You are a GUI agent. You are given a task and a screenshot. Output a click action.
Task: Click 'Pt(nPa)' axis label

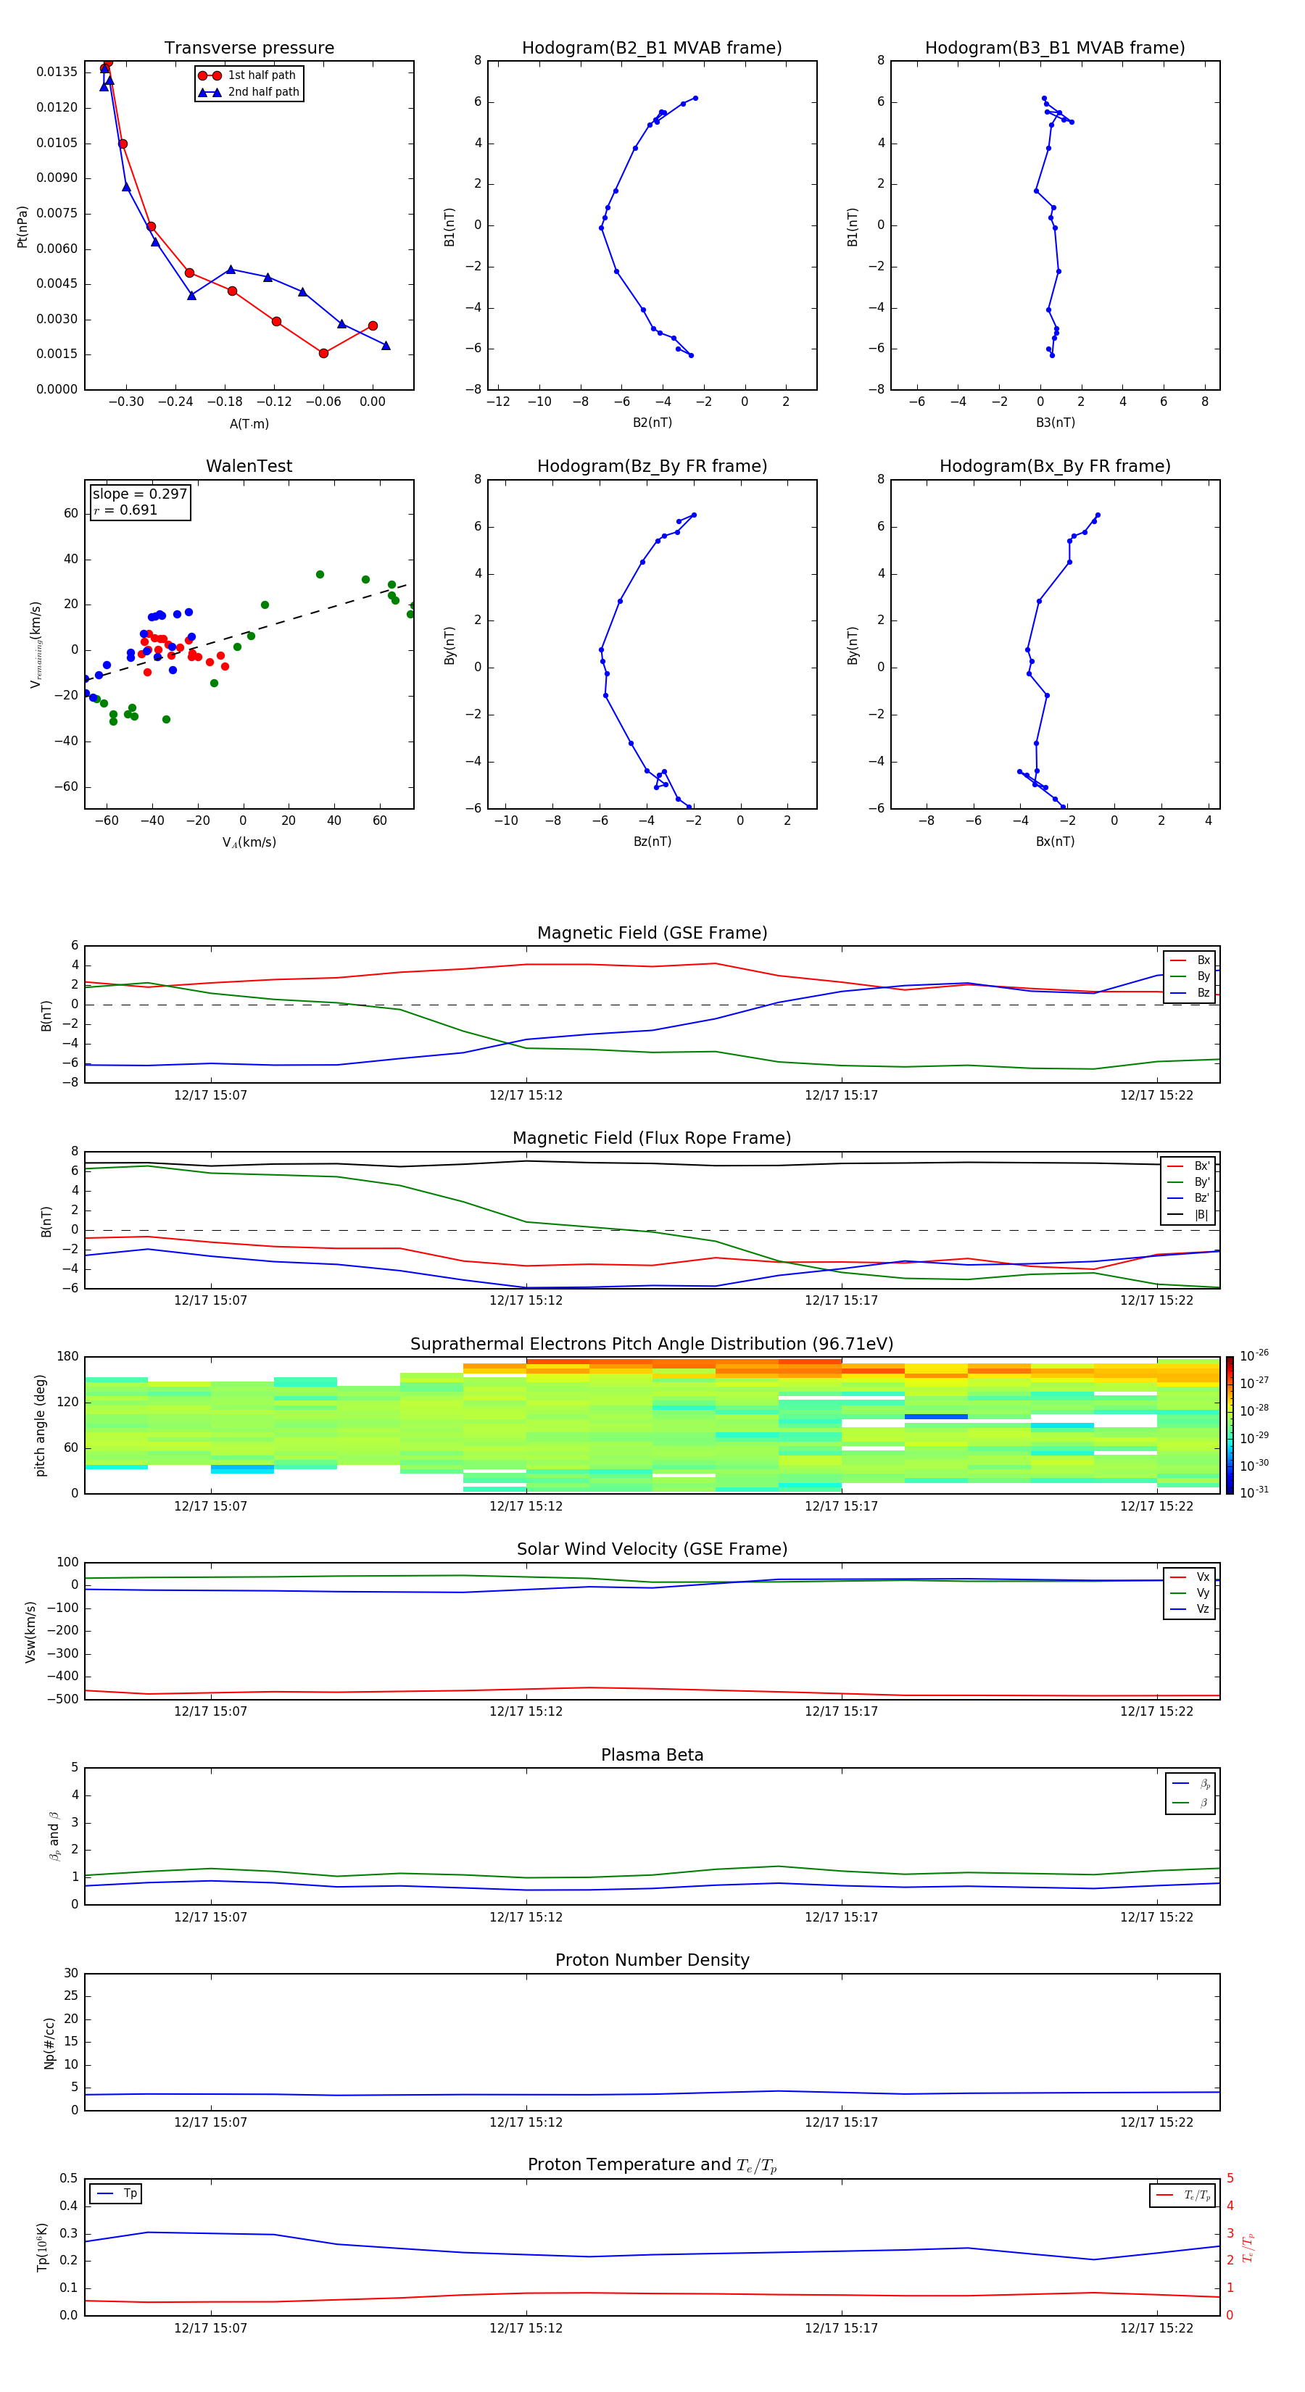pyautogui.click(x=22, y=227)
